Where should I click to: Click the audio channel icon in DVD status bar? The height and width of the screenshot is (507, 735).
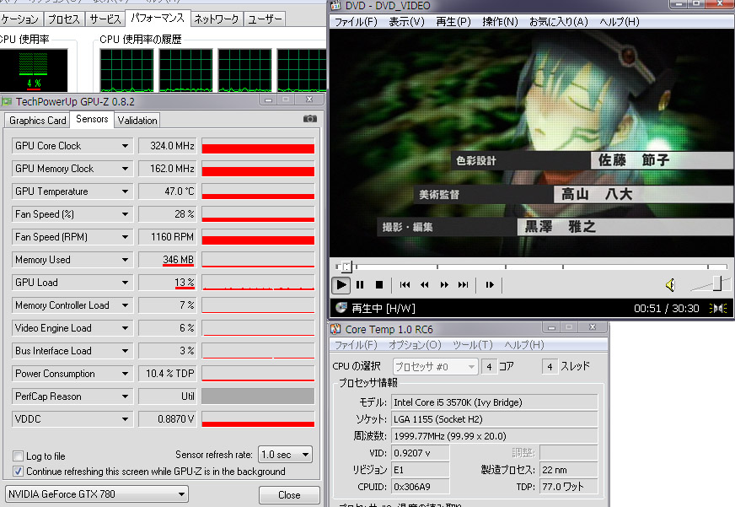718,308
